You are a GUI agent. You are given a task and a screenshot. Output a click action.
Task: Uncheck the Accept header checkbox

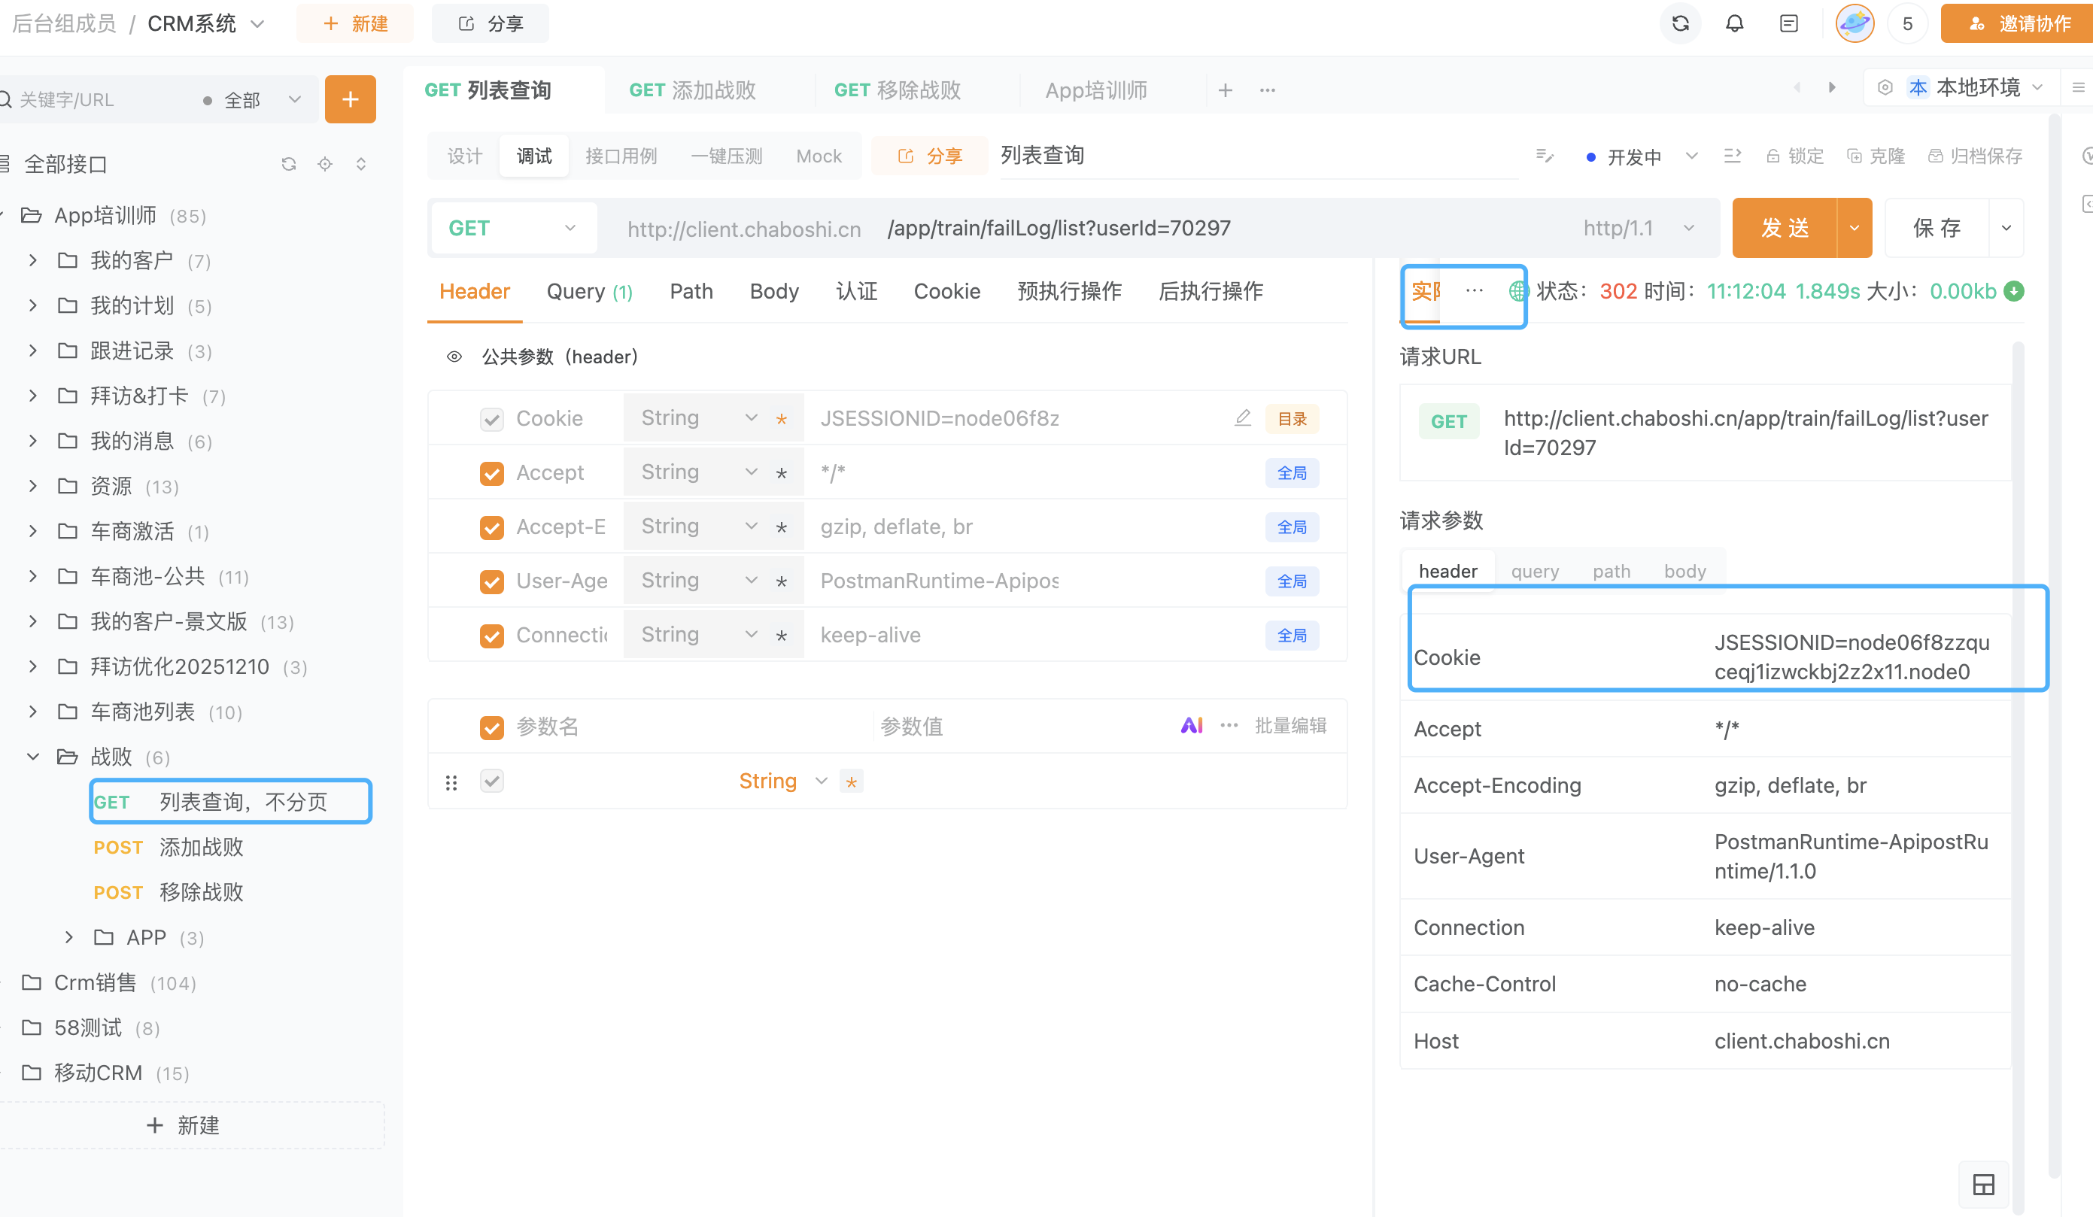tap(492, 473)
